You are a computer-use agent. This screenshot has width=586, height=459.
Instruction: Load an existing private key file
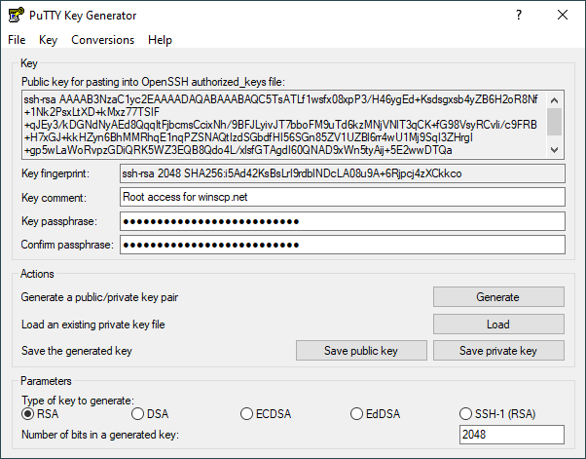(x=497, y=324)
